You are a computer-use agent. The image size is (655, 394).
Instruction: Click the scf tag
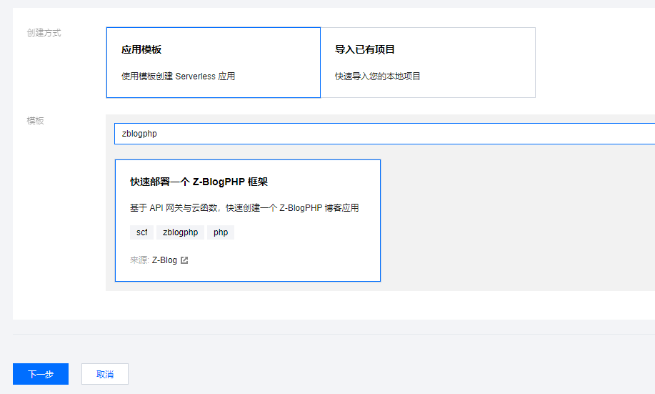pos(141,232)
